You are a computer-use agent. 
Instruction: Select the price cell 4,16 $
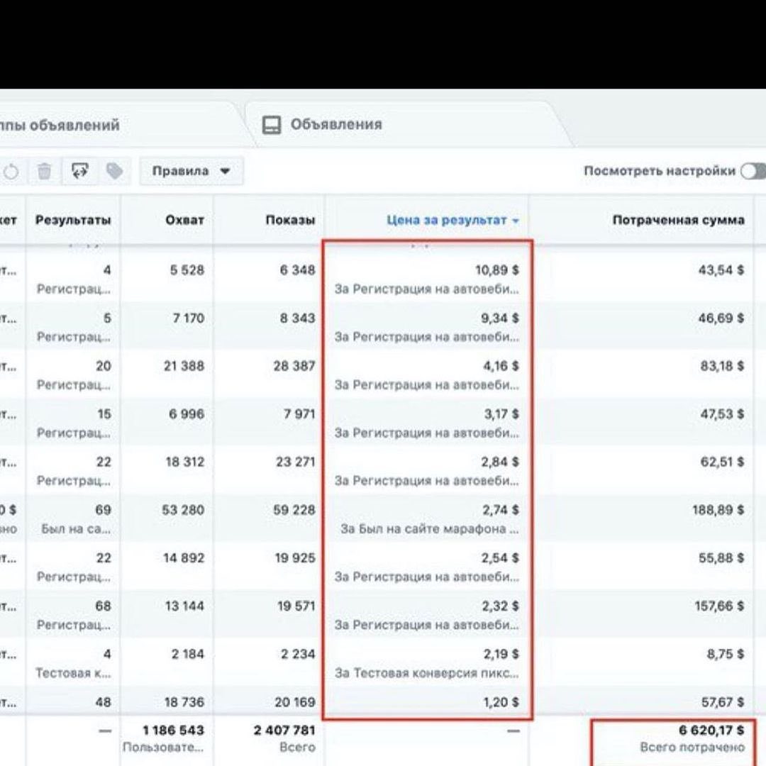[x=501, y=366]
